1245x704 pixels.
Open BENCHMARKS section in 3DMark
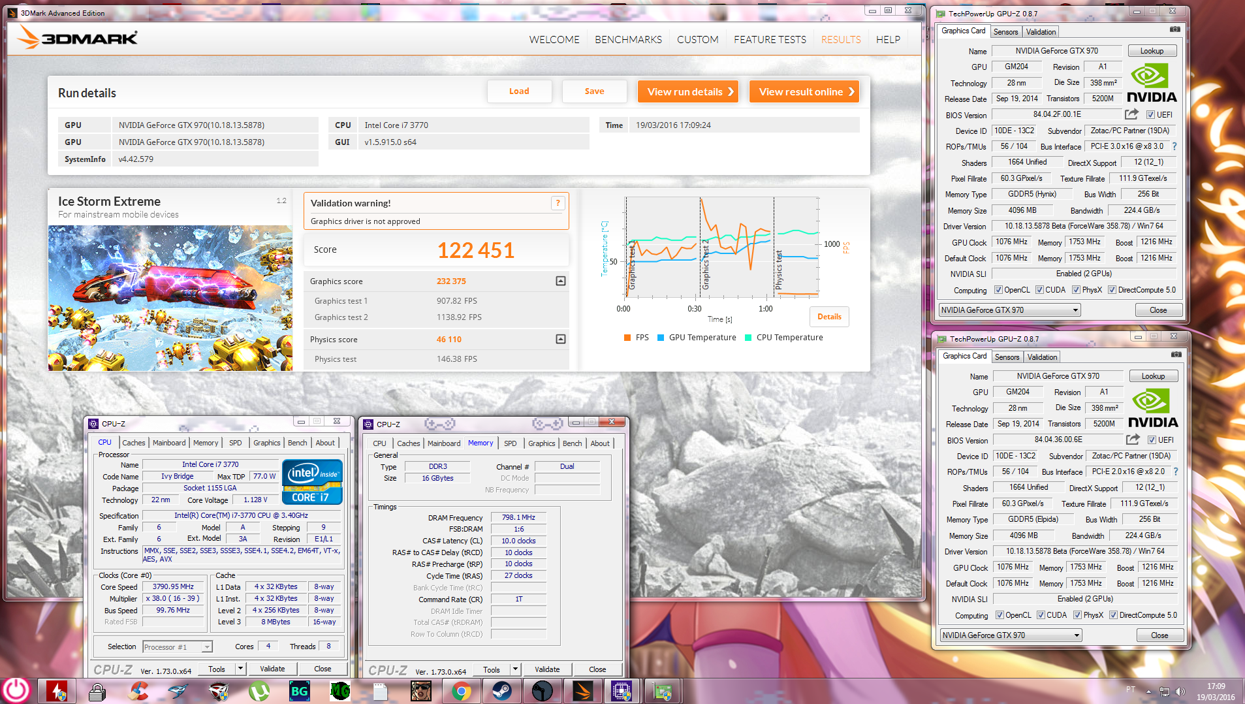pos(628,40)
